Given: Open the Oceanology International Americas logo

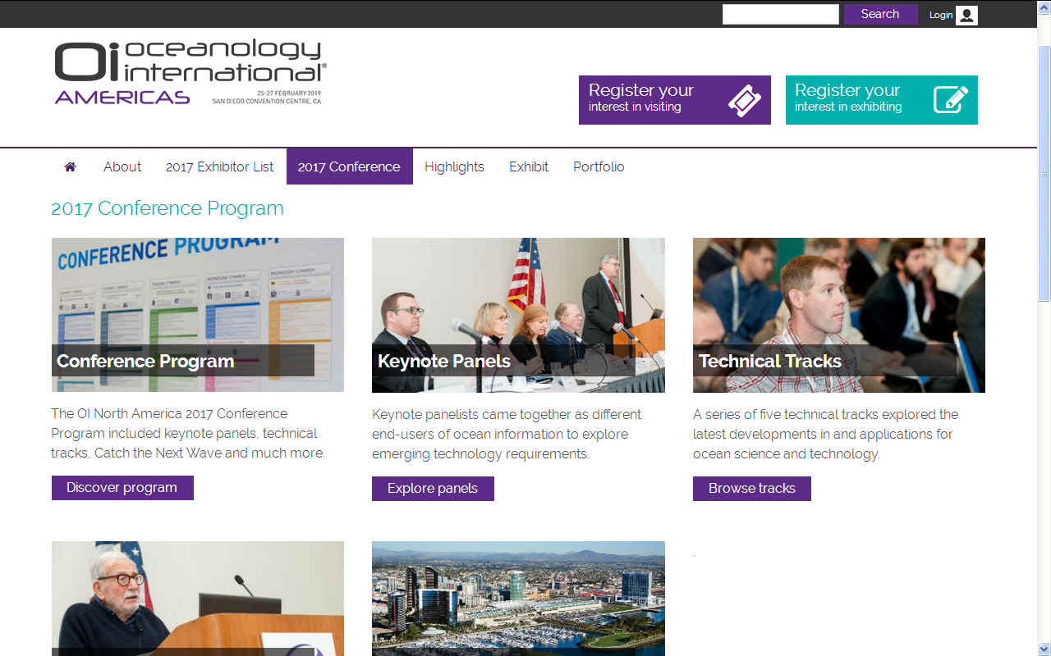Looking at the screenshot, I should 191,72.
